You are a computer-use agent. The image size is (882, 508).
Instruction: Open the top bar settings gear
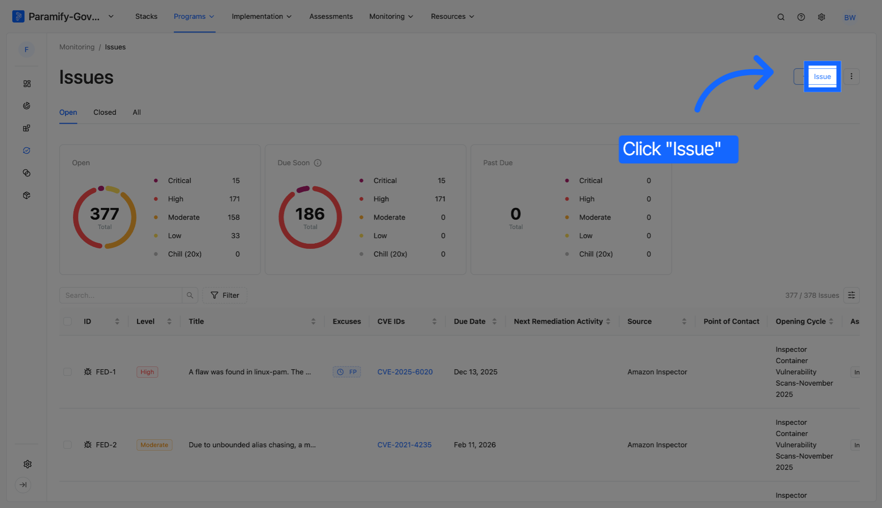point(822,17)
